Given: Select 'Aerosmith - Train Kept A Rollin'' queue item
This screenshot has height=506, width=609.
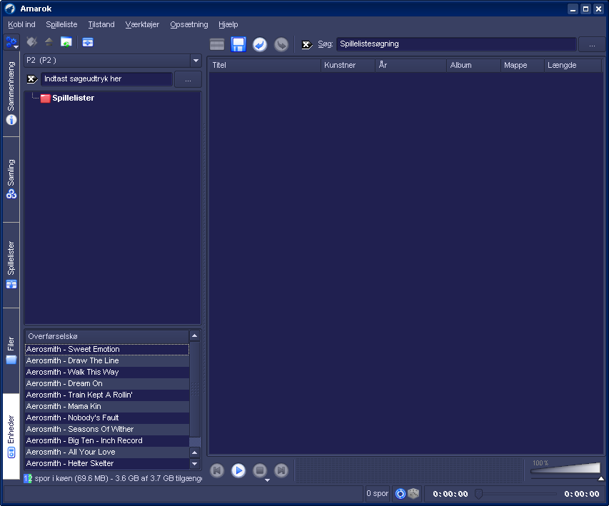Looking at the screenshot, I should pos(107,395).
